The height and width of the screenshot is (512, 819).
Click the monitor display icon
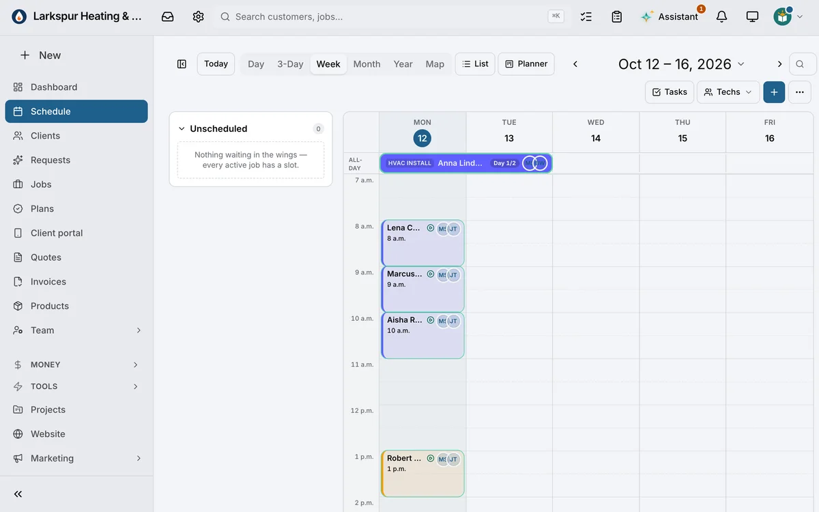(752, 16)
